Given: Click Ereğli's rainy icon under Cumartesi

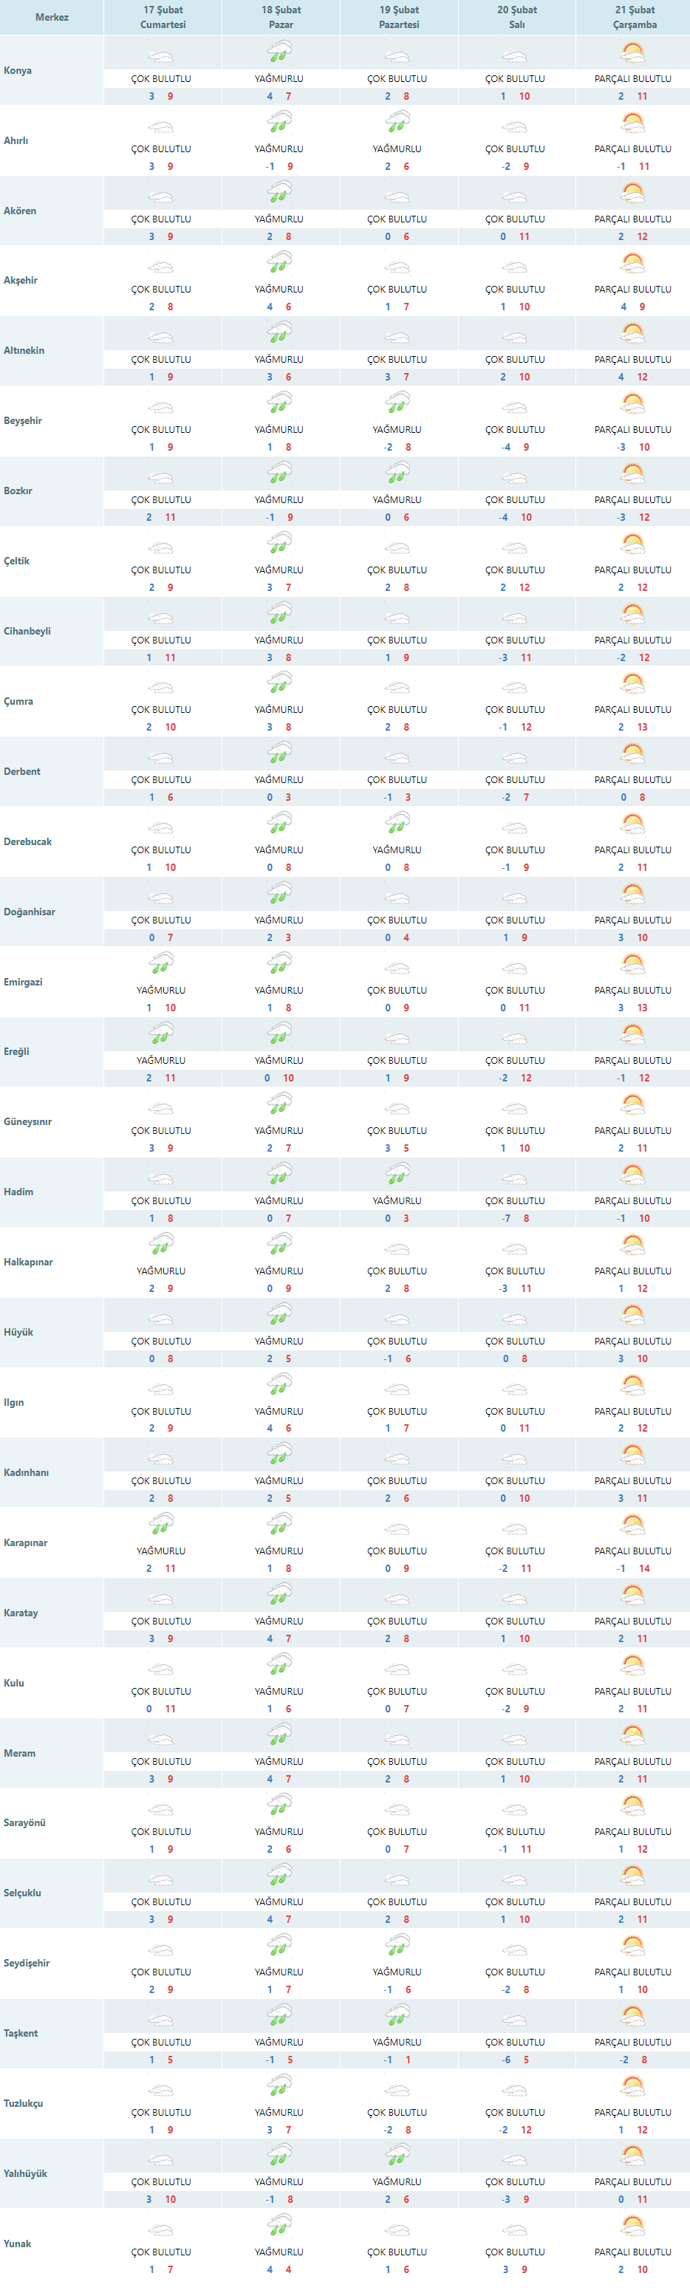Looking at the screenshot, I should pos(161,1034).
